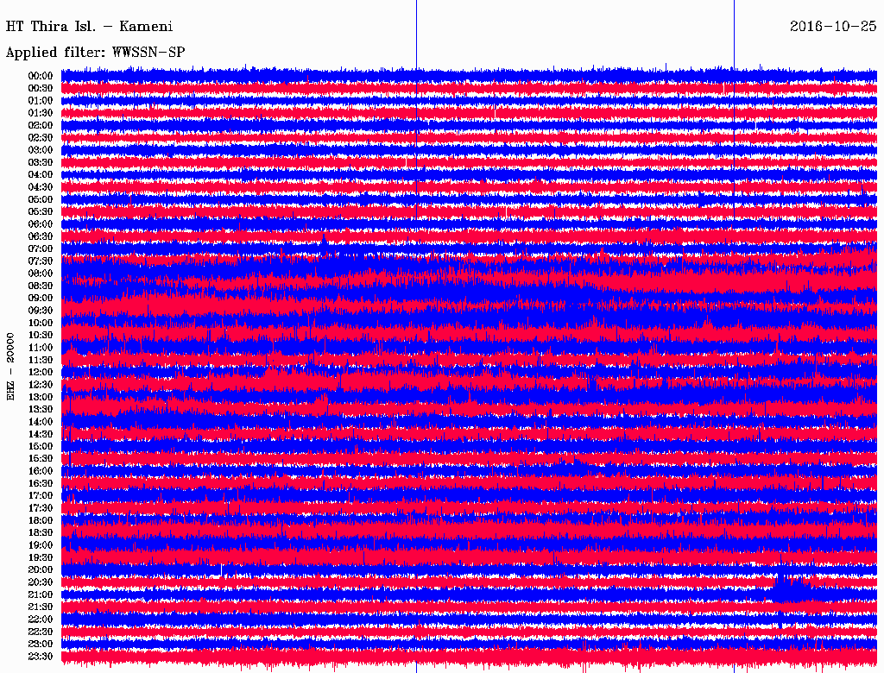Select the 17:00 time label
This screenshot has width=884, height=673.
41,495
